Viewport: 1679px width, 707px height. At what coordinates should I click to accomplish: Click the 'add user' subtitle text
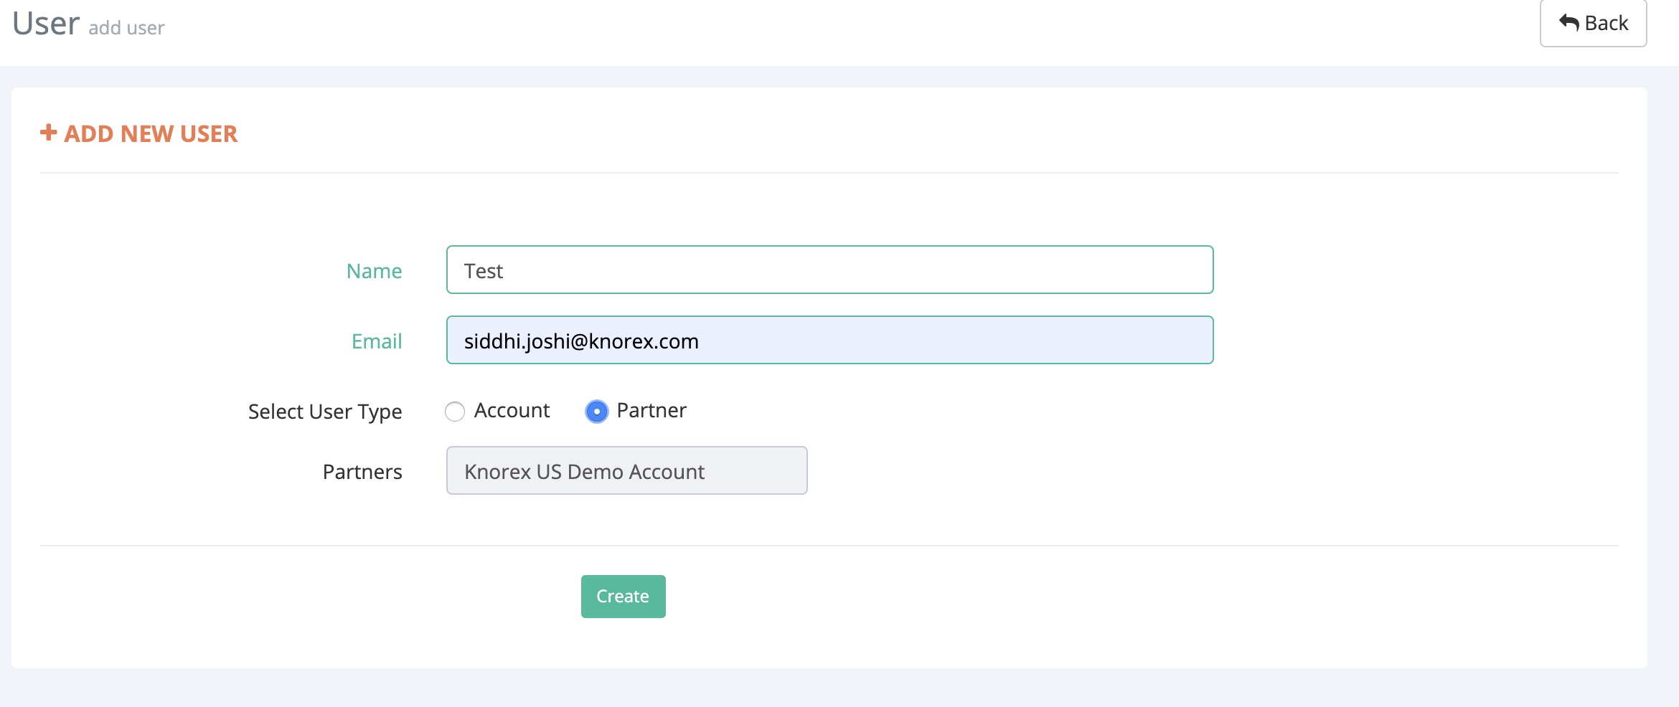coord(126,28)
